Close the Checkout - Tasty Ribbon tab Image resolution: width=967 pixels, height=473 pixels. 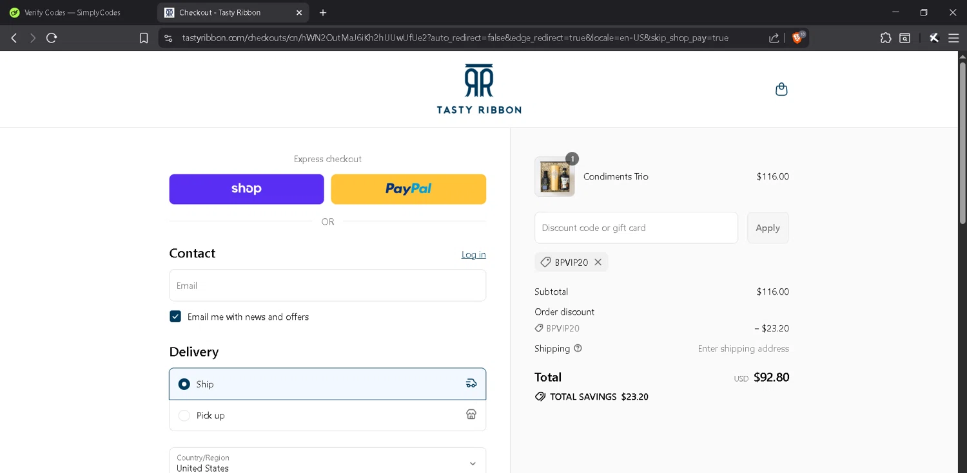299,13
